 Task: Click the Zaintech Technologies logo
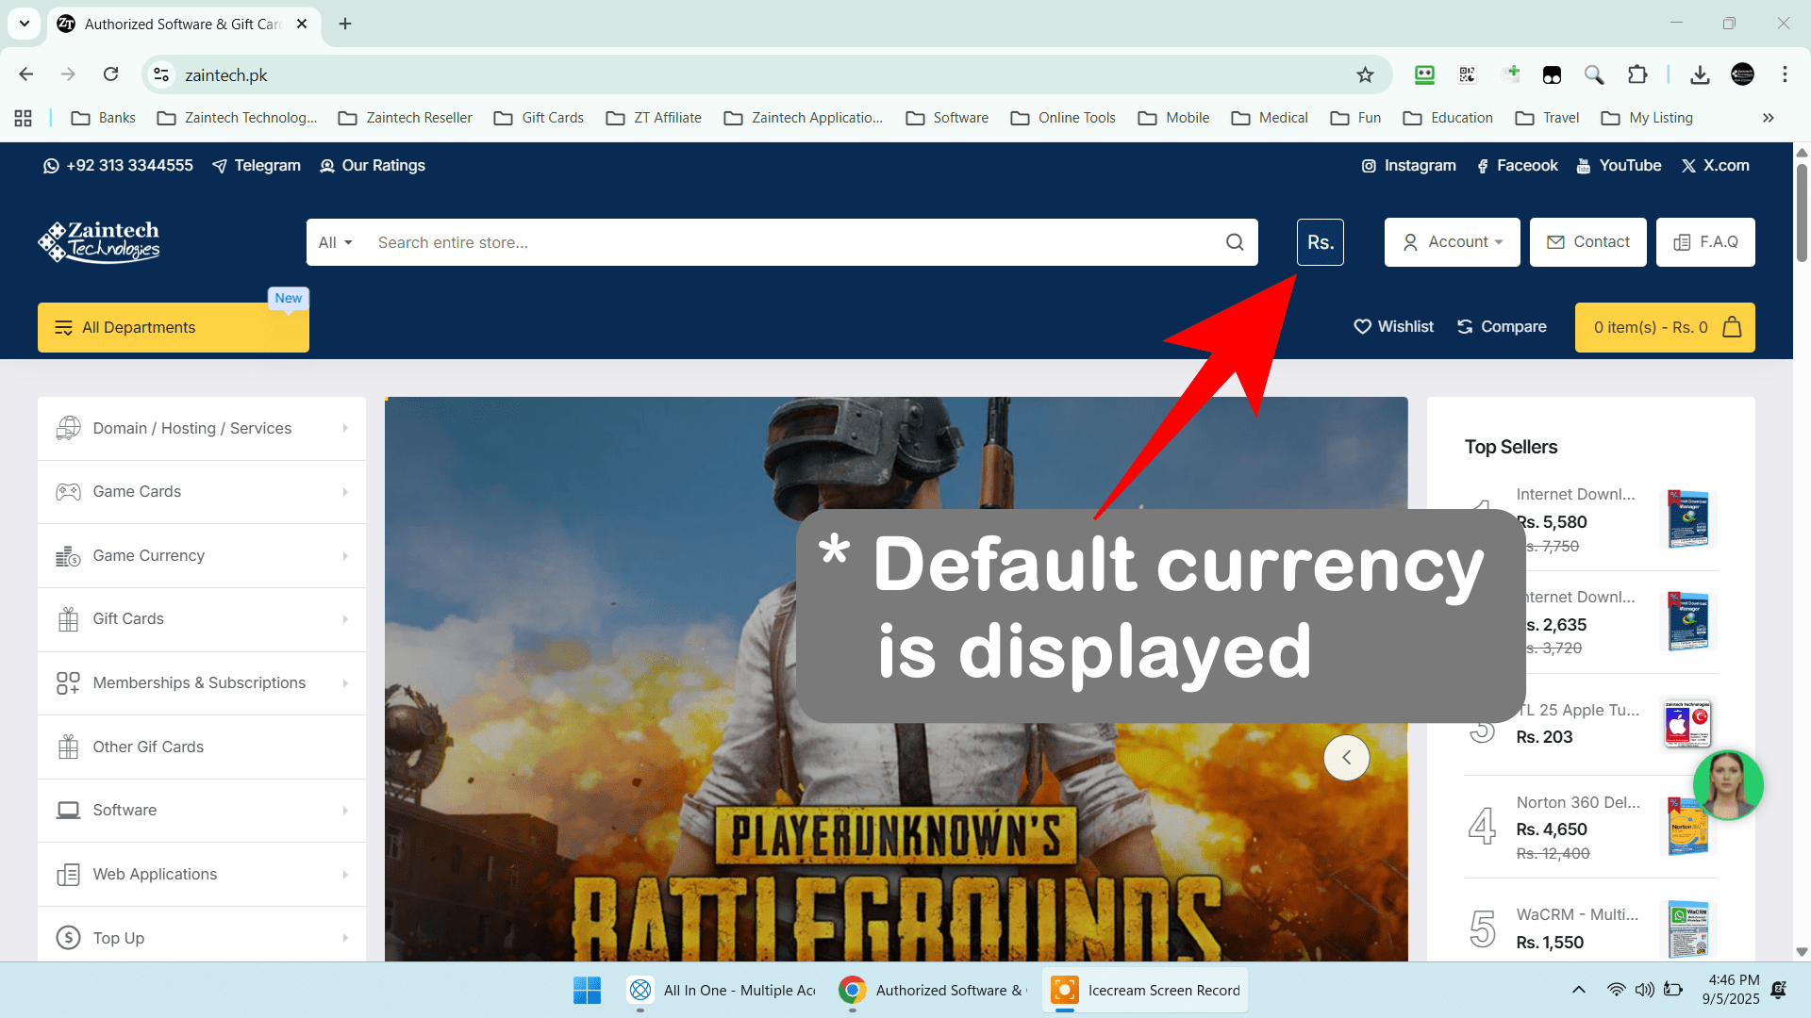[x=99, y=242]
